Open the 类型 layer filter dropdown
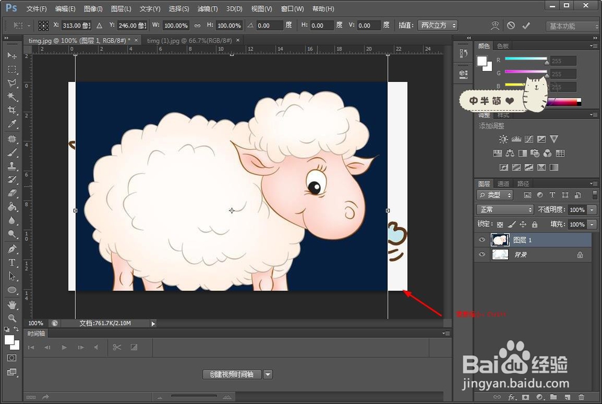 click(x=495, y=195)
